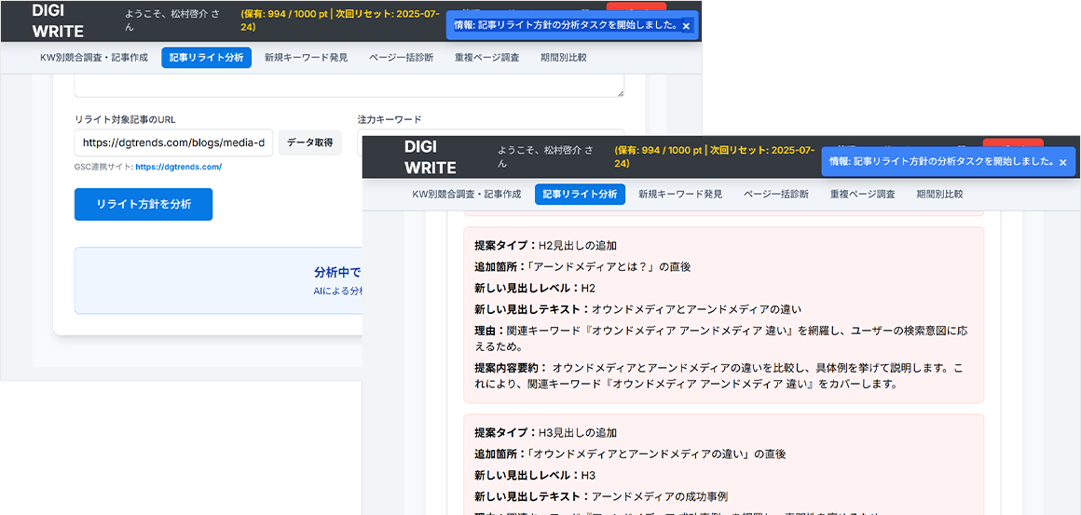Click the 情報 notification message in the front window
1081x515 pixels.
(941, 162)
